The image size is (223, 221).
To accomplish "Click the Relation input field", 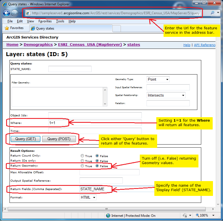I will pos(168,103).
